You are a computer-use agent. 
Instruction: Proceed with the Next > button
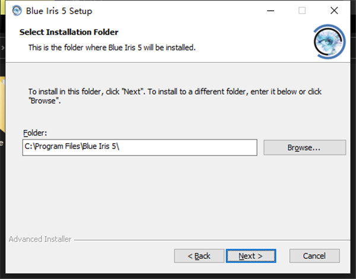click(x=250, y=256)
